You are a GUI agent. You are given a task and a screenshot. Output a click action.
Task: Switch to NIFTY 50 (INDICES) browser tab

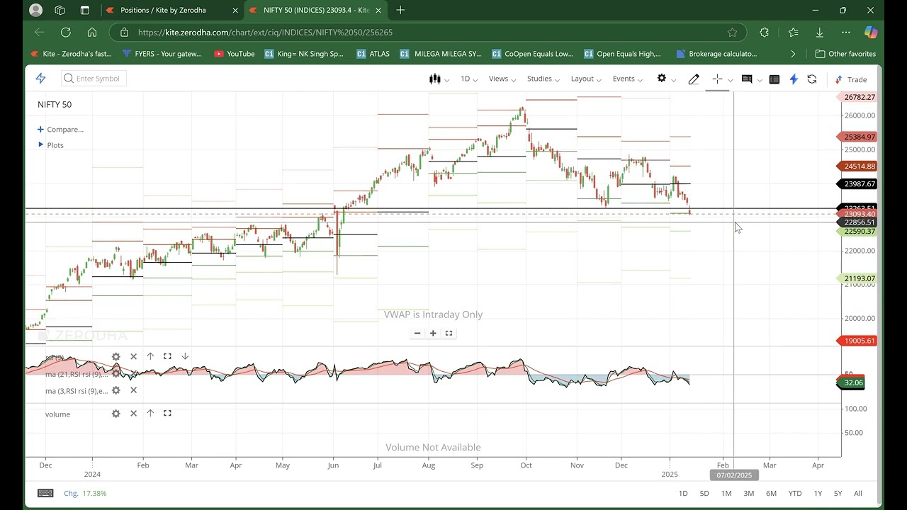tap(315, 10)
